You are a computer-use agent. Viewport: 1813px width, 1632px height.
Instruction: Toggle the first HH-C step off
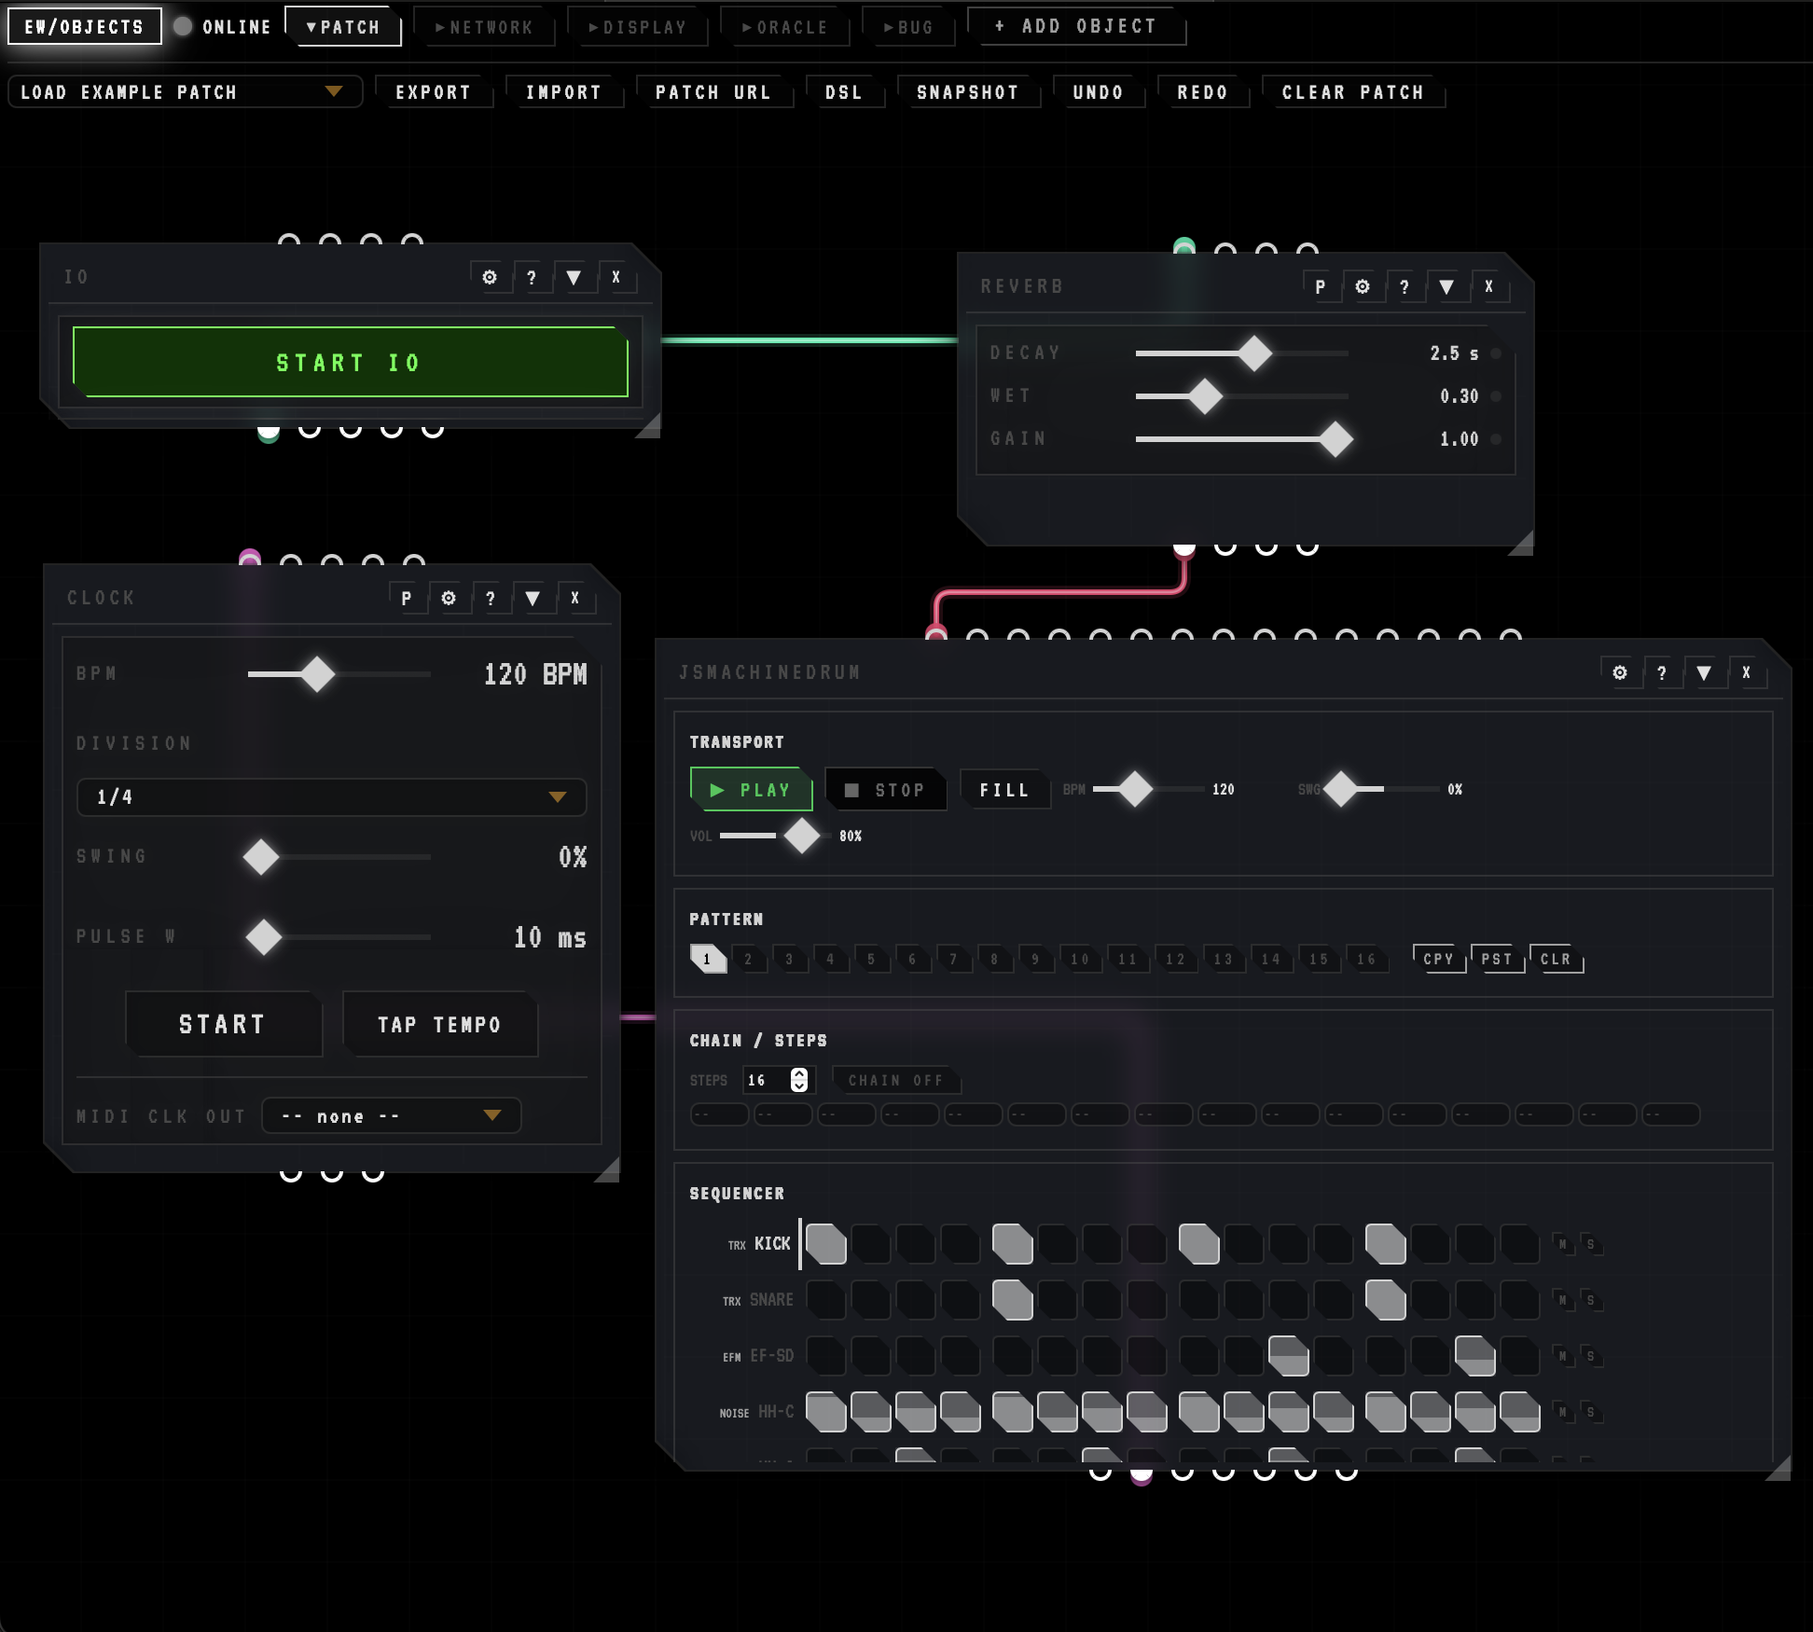point(826,1412)
